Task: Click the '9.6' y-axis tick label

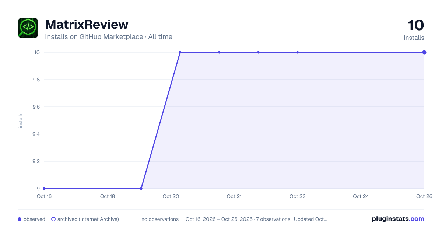Action: pos(36,107)
